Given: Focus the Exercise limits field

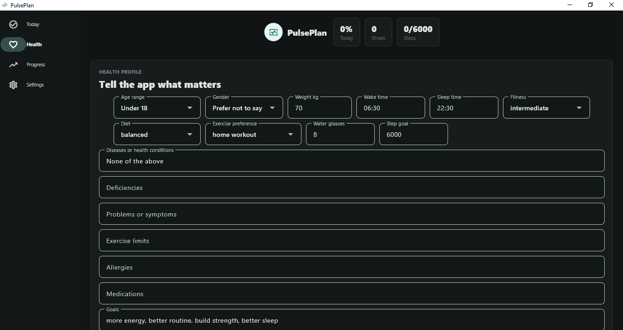Looking at the screenshot, I should pyautogui.click(x=352, y=240).
